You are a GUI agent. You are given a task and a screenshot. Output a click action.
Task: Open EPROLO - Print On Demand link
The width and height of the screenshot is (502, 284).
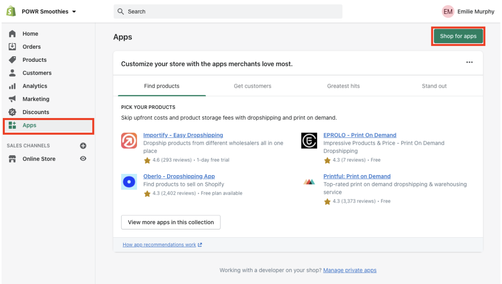point(360,135)
